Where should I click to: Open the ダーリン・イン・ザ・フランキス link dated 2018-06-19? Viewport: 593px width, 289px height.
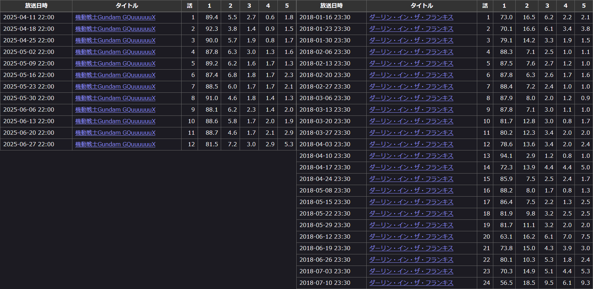411,248
